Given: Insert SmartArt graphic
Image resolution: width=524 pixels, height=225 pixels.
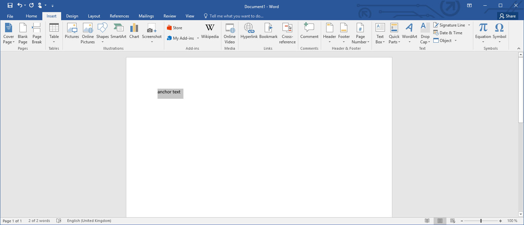Looking at the screenshot, I should click(118, 33).
